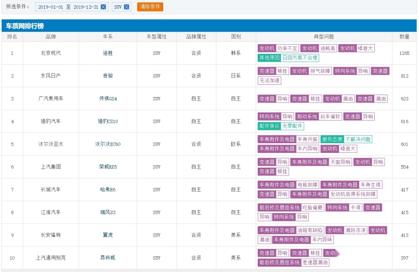
Task: Select the 车身附件及电器 车身共振 tag
Action: click(x=288, y=139)
